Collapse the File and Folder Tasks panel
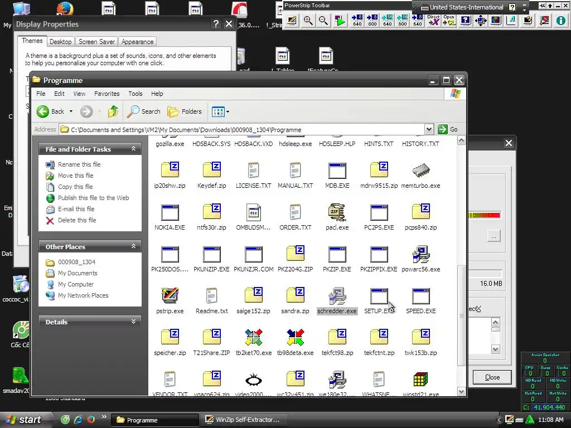571x428 pixels. (133, 148)
